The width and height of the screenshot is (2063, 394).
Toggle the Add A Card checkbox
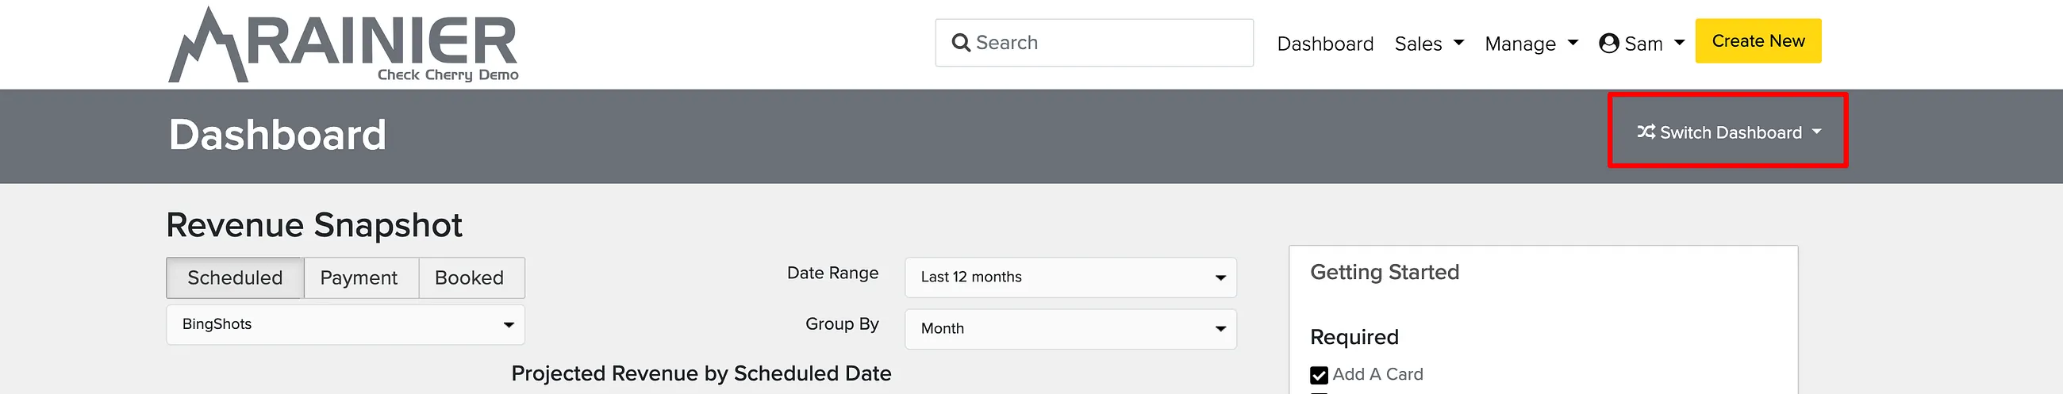[1319, 375]
